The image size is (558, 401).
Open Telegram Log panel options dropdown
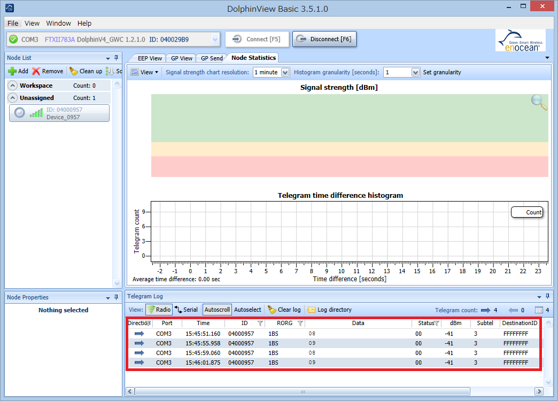pyautogui.click(x=539, y=297)
